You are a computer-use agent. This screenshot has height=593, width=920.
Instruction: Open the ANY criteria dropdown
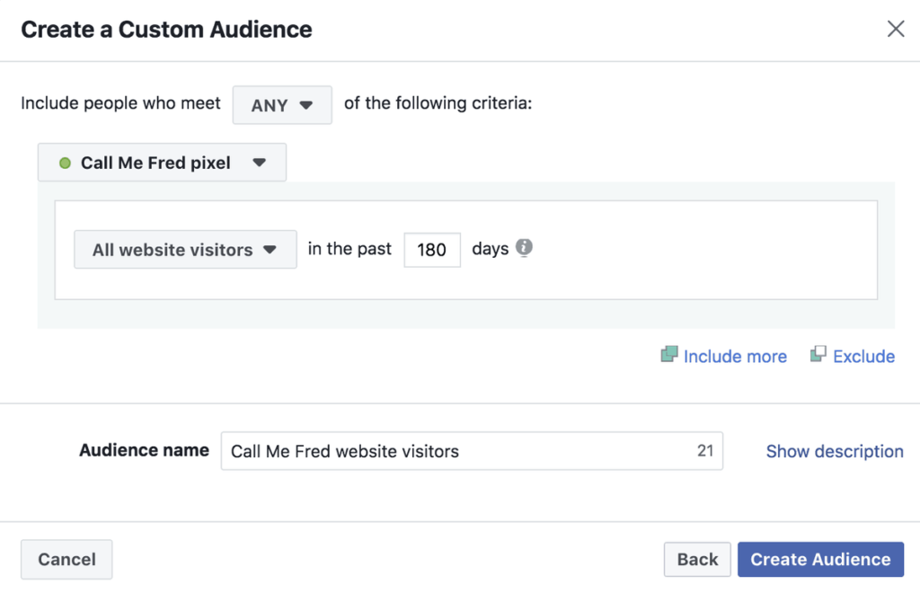[x=282, y=105]
